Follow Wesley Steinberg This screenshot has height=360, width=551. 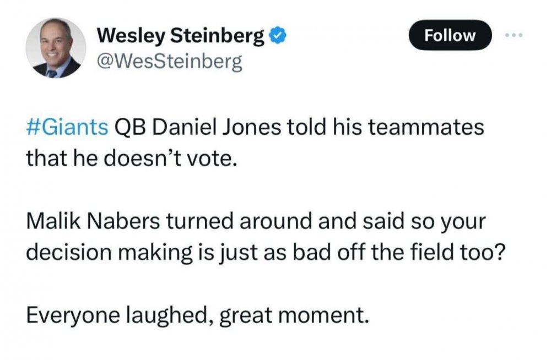pyautogui.click(x=450, y=36)
